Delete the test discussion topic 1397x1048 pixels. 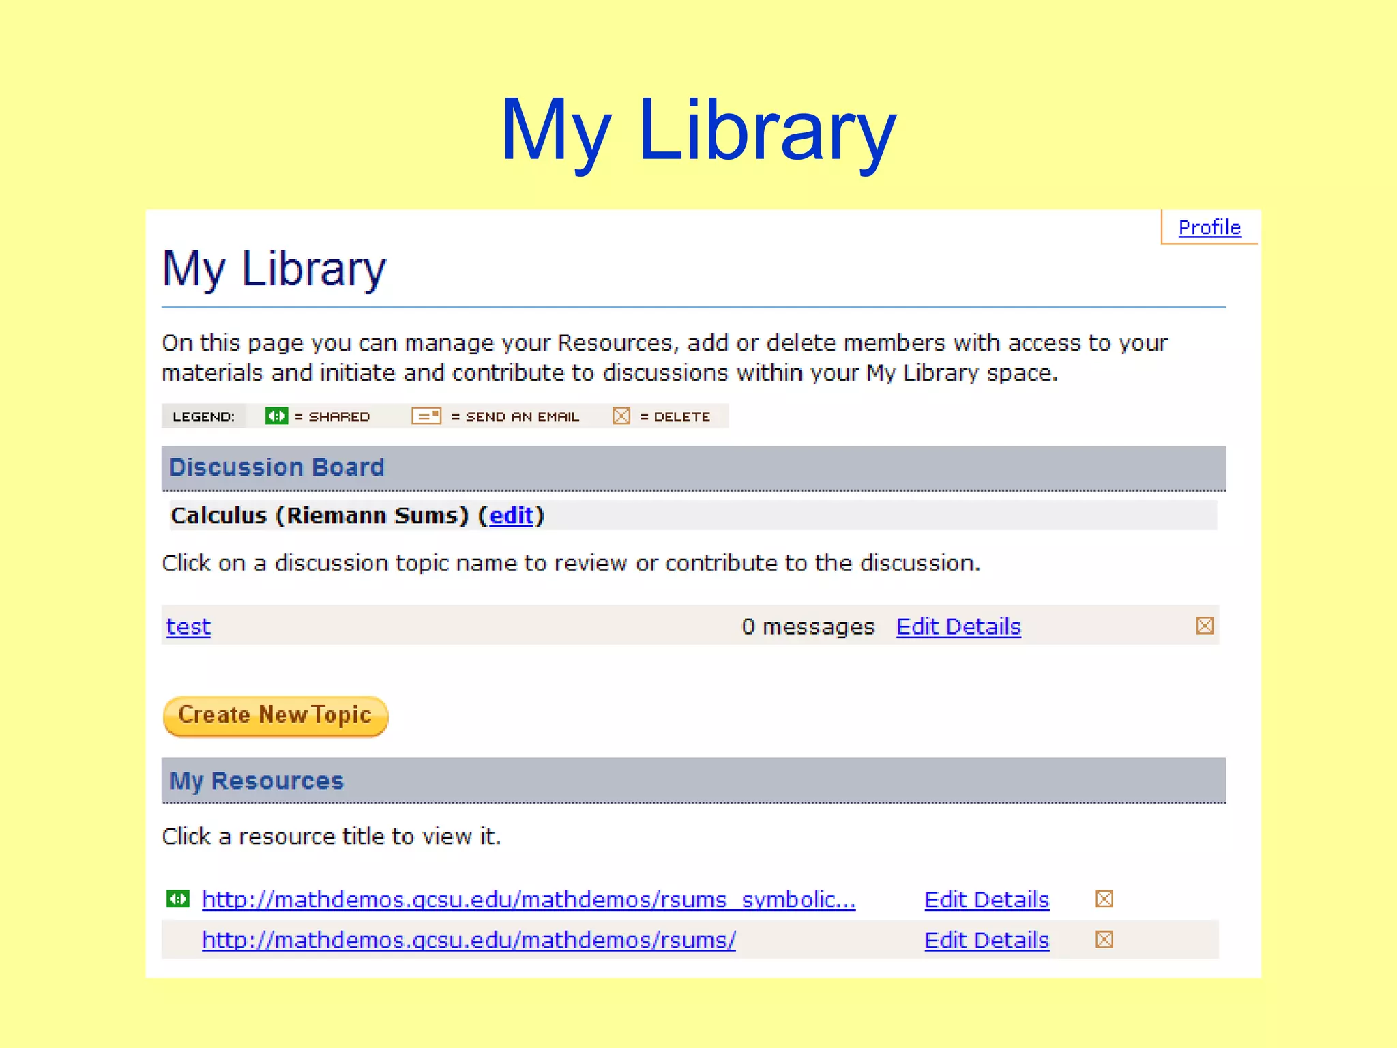[x=1205, y=626]
